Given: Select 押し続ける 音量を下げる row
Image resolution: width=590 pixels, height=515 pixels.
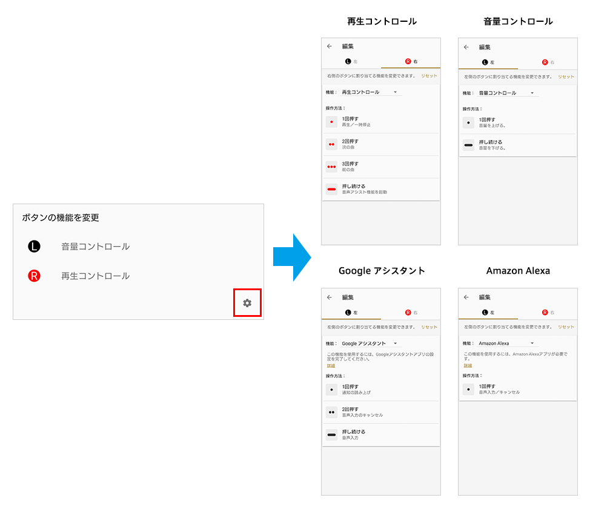Looking at the screenshot, I should [517, 145].
